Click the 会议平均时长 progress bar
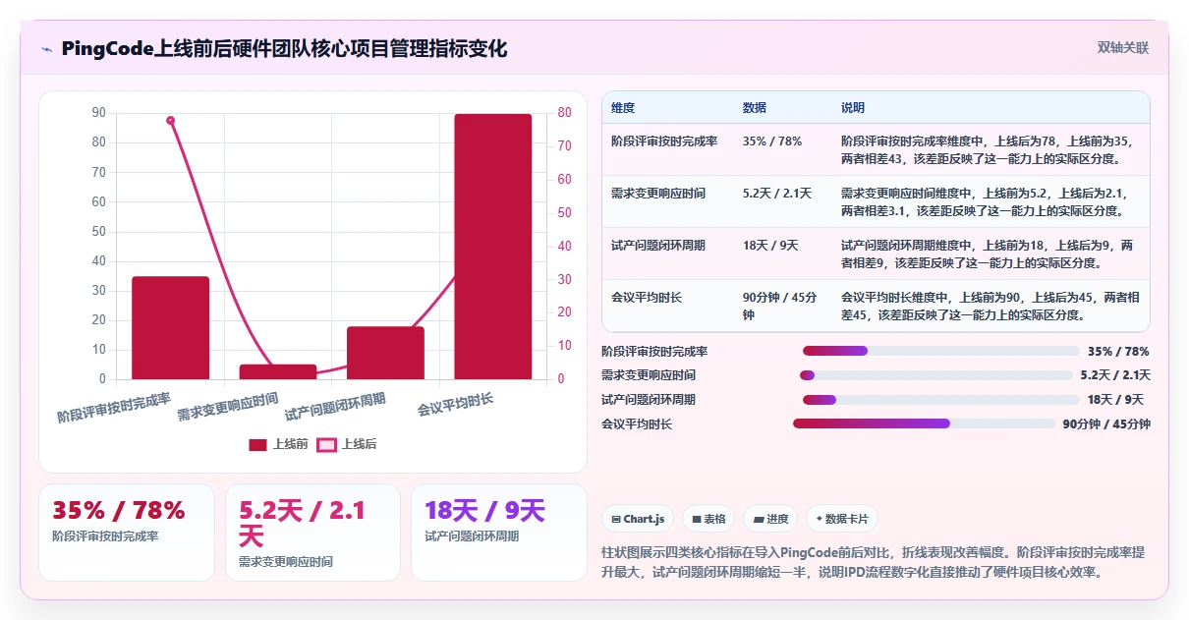This screenshot has height=620, width=1189. coord(924,423)
